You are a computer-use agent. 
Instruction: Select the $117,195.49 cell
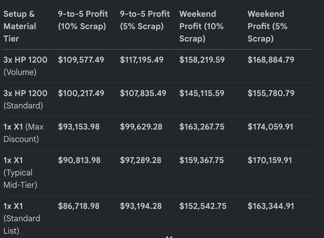pyautogui.click(x=142, y=60)
